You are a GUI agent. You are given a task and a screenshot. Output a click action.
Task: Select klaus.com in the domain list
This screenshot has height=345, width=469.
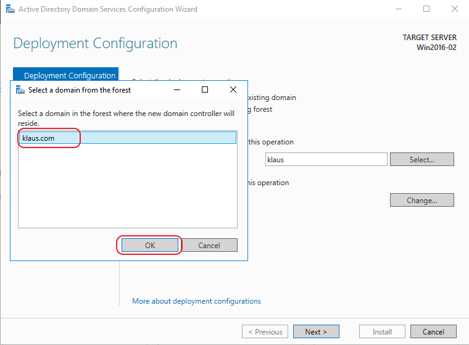[x=38, y=138]
